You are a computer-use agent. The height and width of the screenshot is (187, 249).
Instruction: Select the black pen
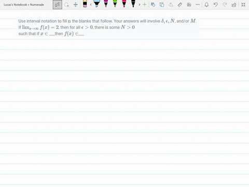pos(133,4)
